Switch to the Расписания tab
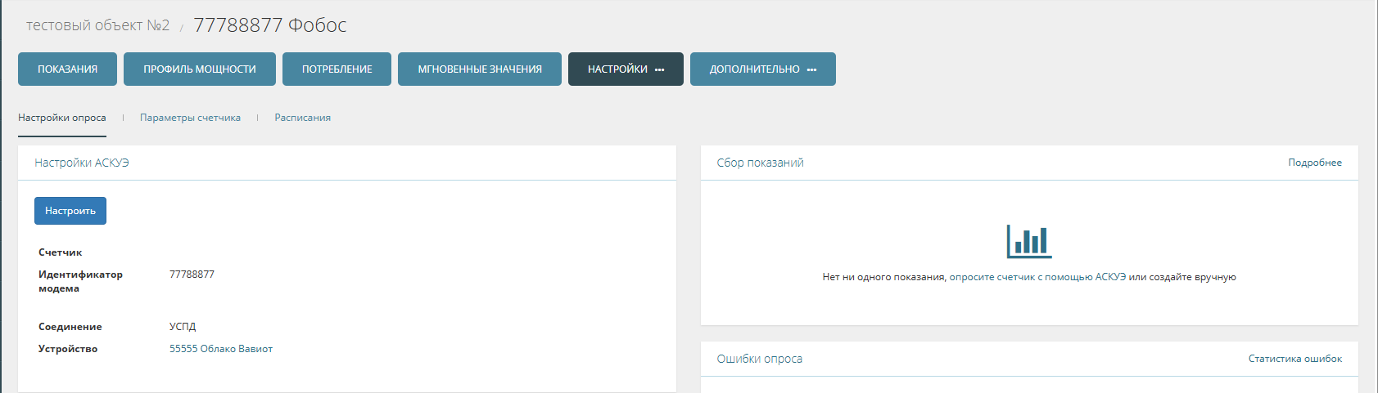Viewport: 1378px width, 393px height. coord(302,118)
